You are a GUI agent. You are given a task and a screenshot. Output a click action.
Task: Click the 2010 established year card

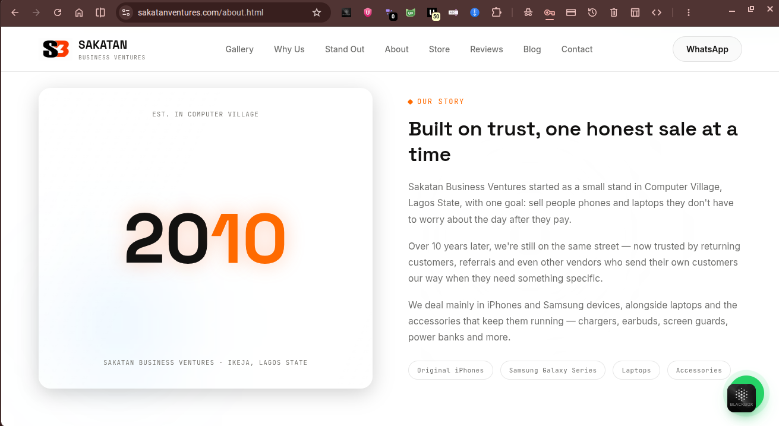[206, 238]
